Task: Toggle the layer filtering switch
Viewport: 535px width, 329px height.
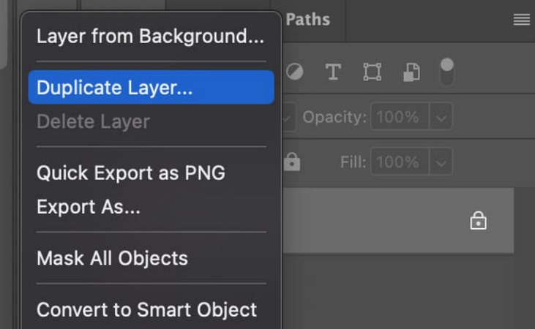Action: tap(446, 72)
